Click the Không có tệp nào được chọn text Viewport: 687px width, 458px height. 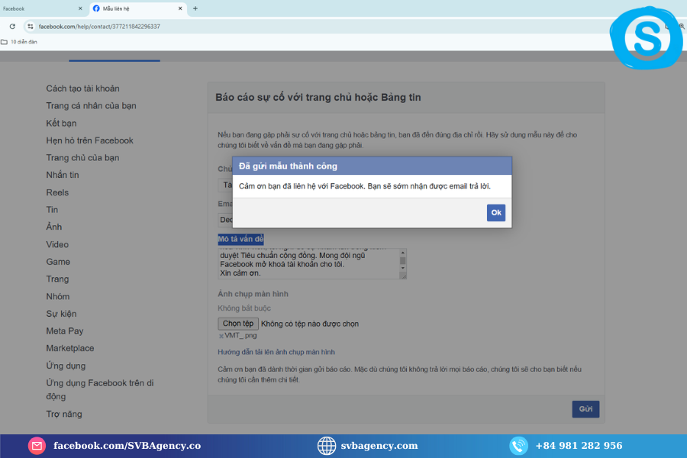[310, 324]
